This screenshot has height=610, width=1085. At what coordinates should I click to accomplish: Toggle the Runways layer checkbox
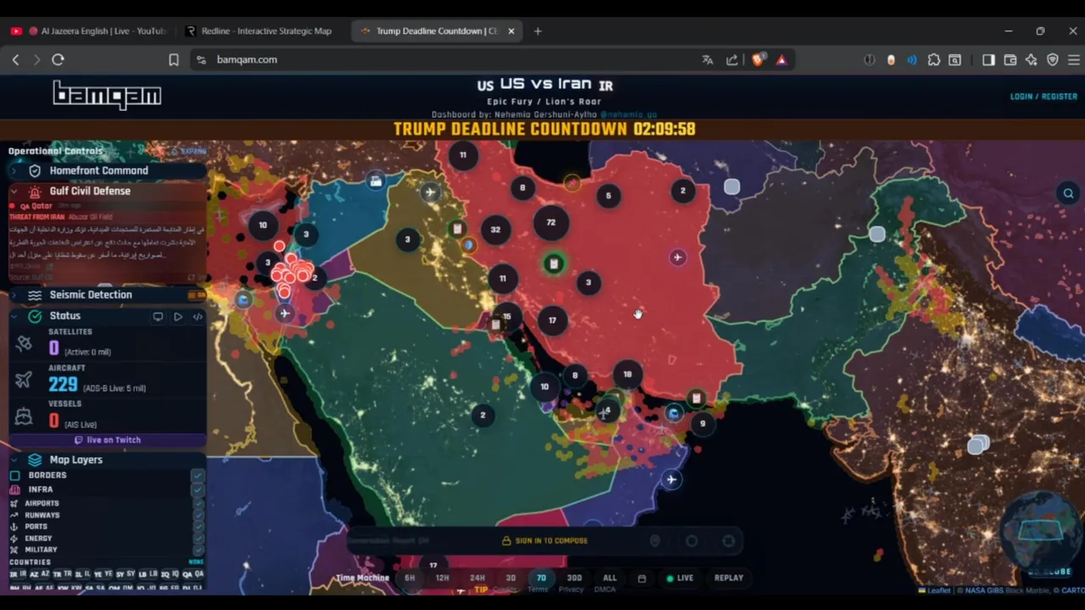(198, 515)
